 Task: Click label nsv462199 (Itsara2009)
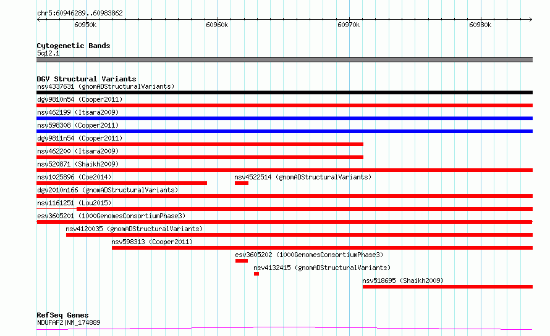[78, 112]
